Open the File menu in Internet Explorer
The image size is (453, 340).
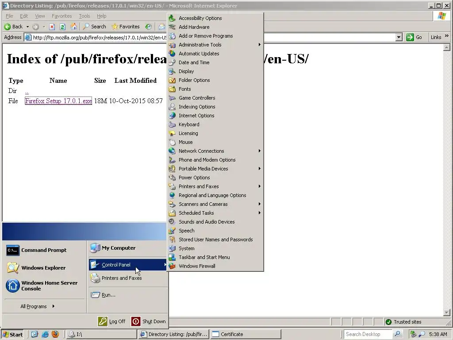tap(9, 16)
